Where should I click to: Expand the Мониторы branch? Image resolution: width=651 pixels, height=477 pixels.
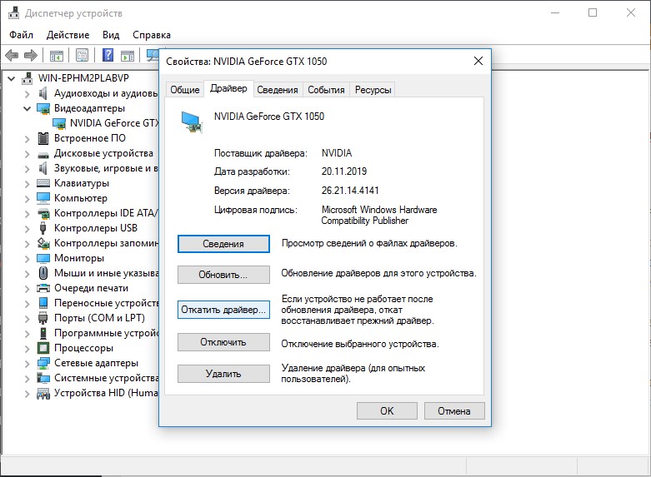(x=28, y=259)
